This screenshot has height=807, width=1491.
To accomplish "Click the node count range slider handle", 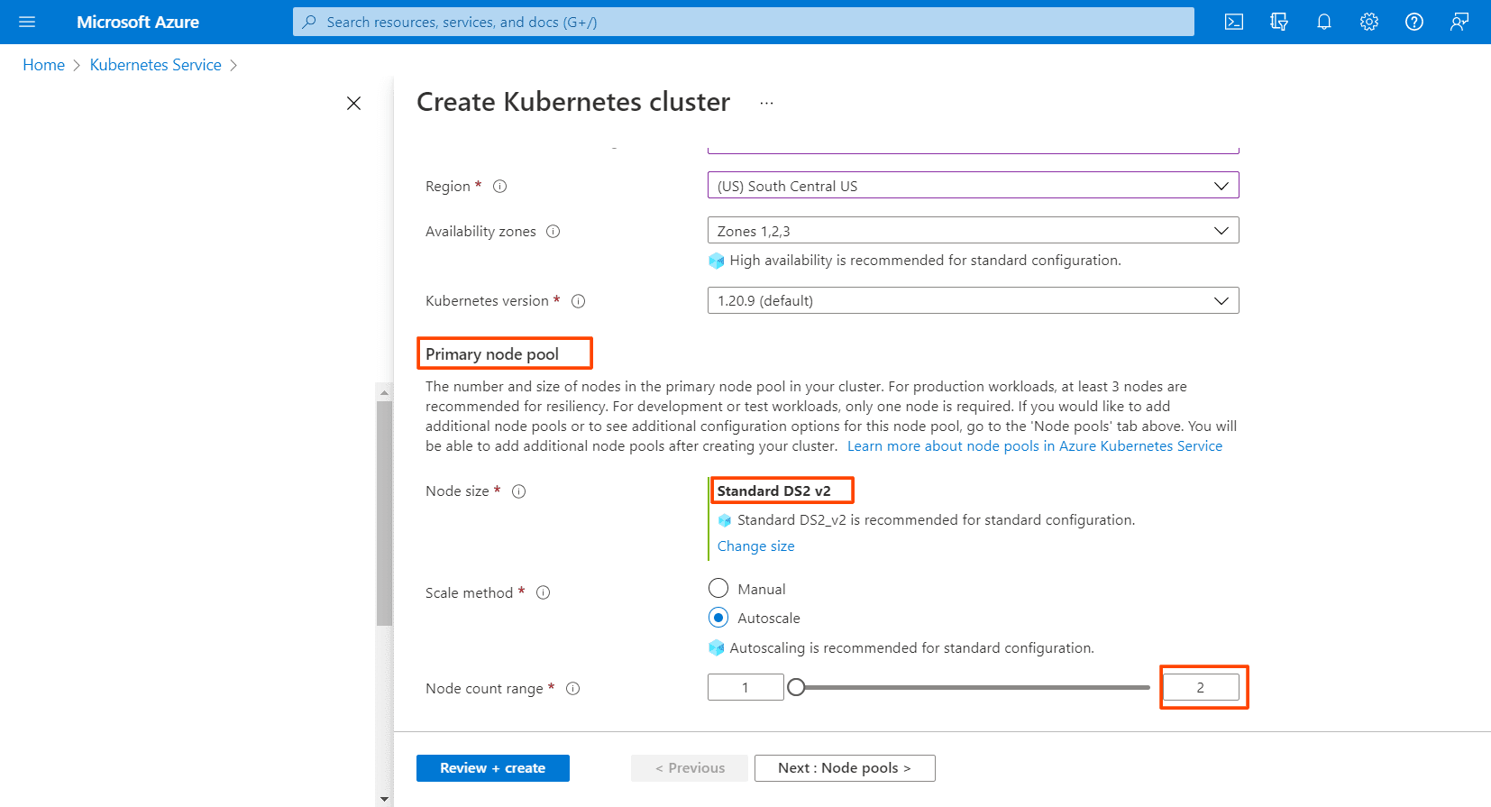I will (796, 688).
